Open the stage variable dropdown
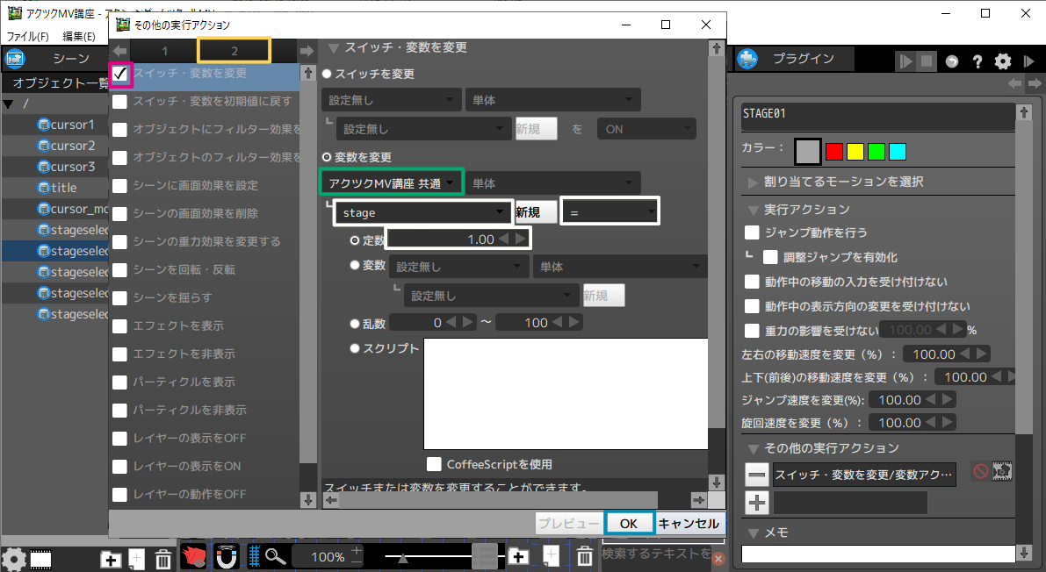The width and height of the screenshot is (1046, 572). tap(423, 212)
